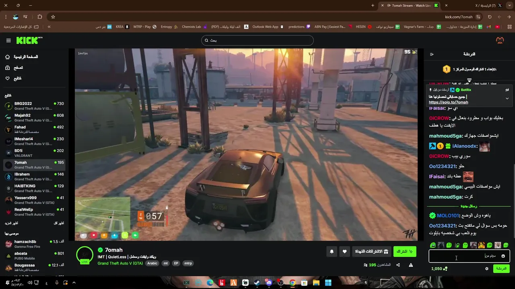Click the mtrp tag
The image size is (515, 289).
point(188,263)
